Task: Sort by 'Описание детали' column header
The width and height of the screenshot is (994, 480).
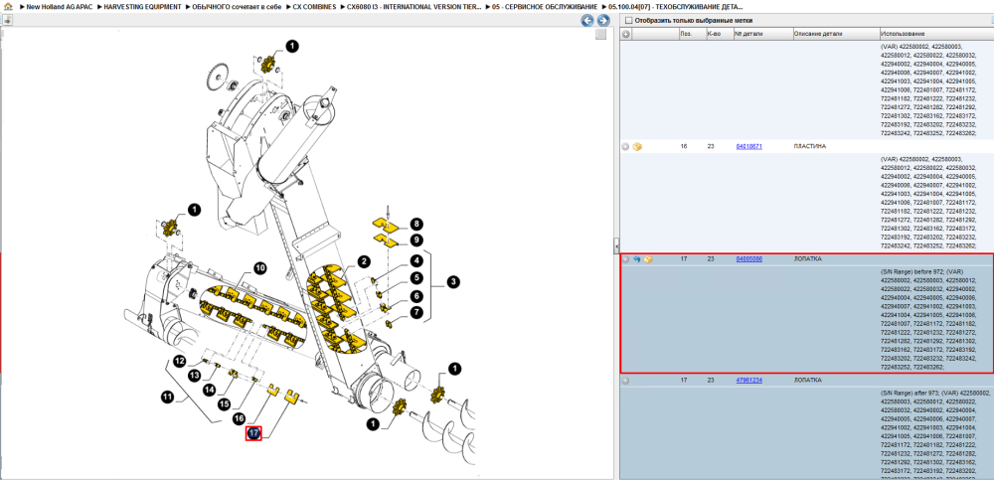Action: coord(836,33)
